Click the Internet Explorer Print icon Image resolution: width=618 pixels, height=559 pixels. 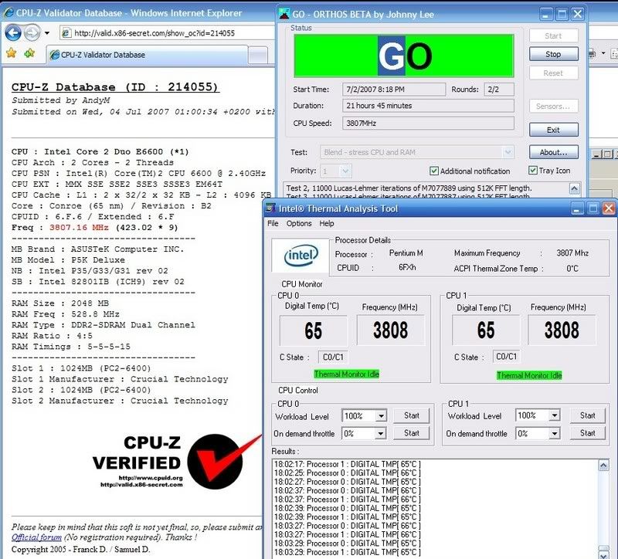pos(592,53)
